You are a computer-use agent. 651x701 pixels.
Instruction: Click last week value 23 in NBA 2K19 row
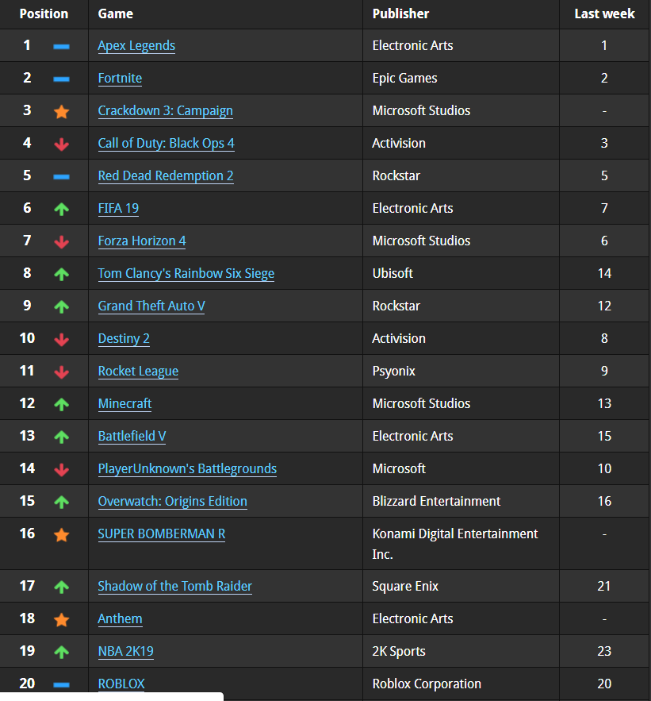[604, 651]
